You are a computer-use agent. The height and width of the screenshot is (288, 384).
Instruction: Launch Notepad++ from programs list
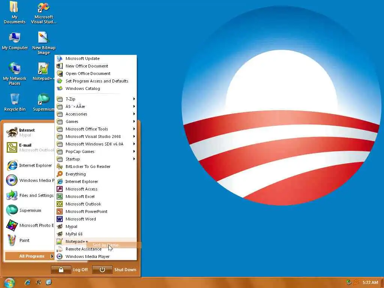[96, 241]
